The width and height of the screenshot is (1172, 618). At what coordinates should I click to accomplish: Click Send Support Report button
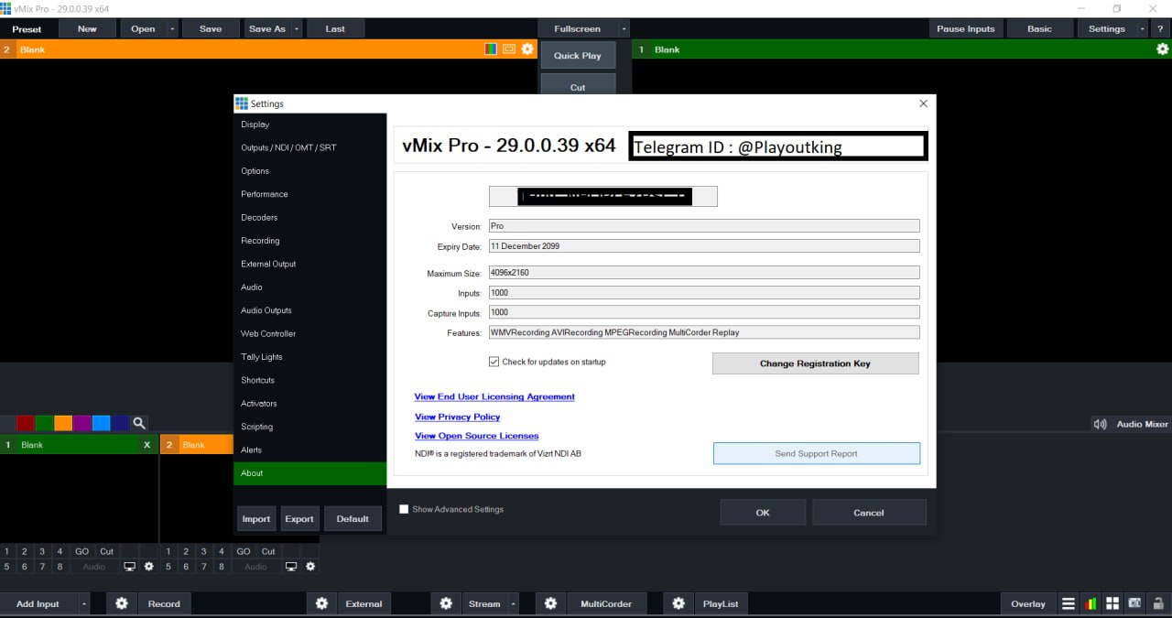click(x=817, y=453)
